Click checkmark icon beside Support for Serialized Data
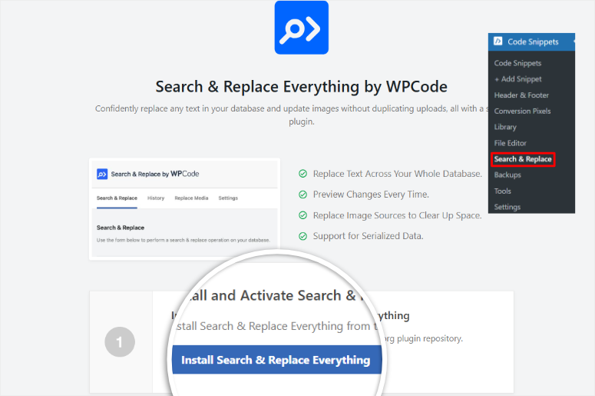 [x=302, y=236]
